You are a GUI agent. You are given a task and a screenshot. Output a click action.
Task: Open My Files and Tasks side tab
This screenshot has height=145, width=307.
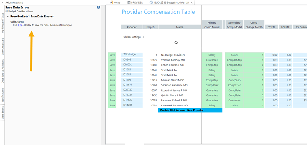(2, 23)
